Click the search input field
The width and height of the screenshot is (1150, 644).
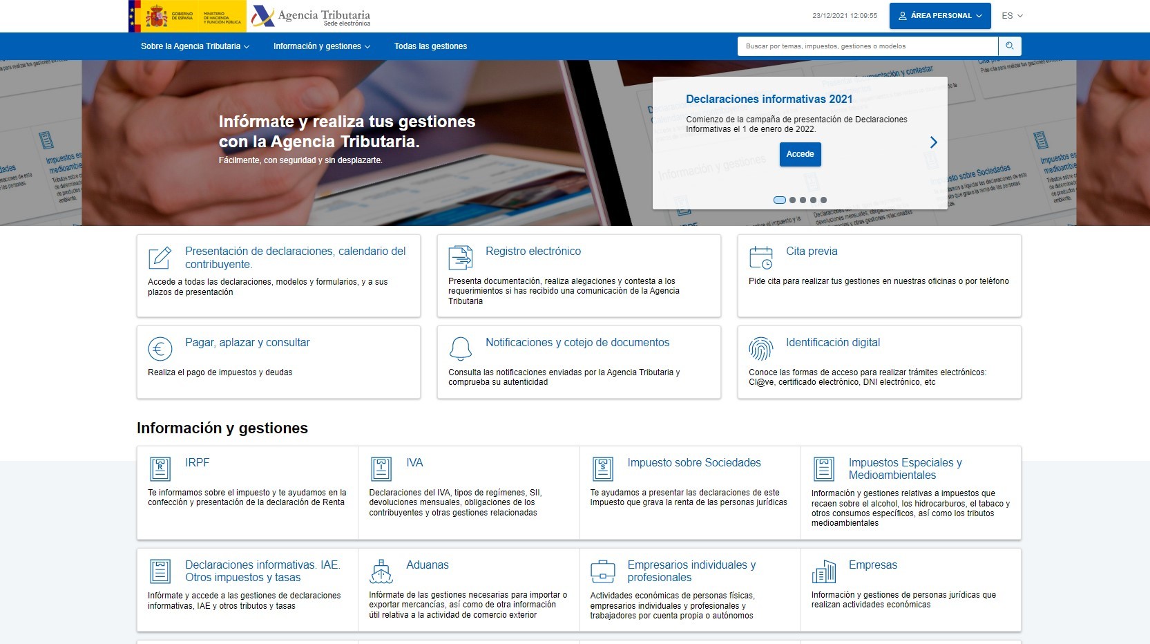tap(868, 46)
